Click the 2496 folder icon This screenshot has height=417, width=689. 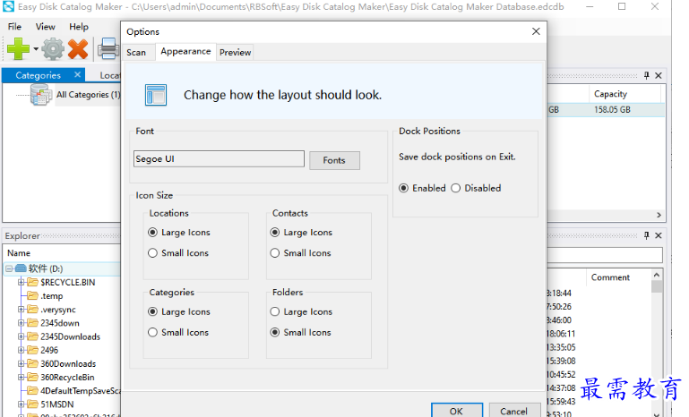coord(32,350)
